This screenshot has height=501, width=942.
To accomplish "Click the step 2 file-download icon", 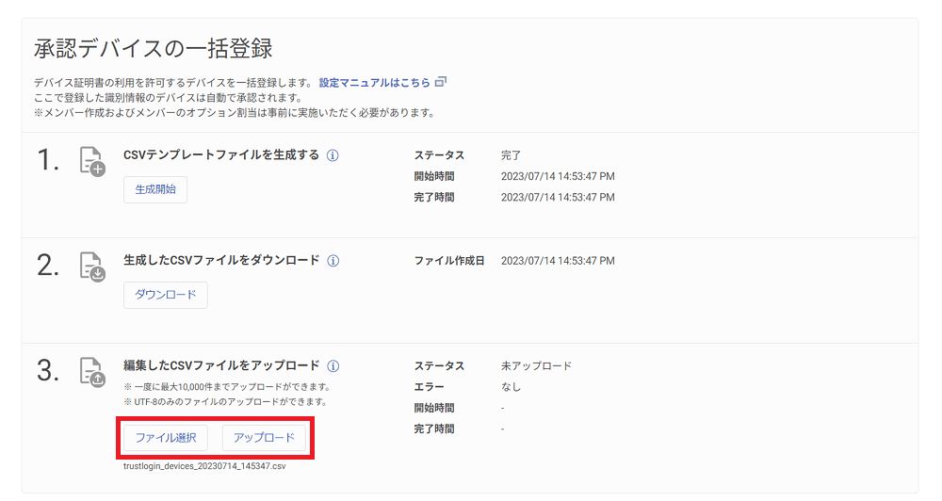I will click(x=92, y=267).
